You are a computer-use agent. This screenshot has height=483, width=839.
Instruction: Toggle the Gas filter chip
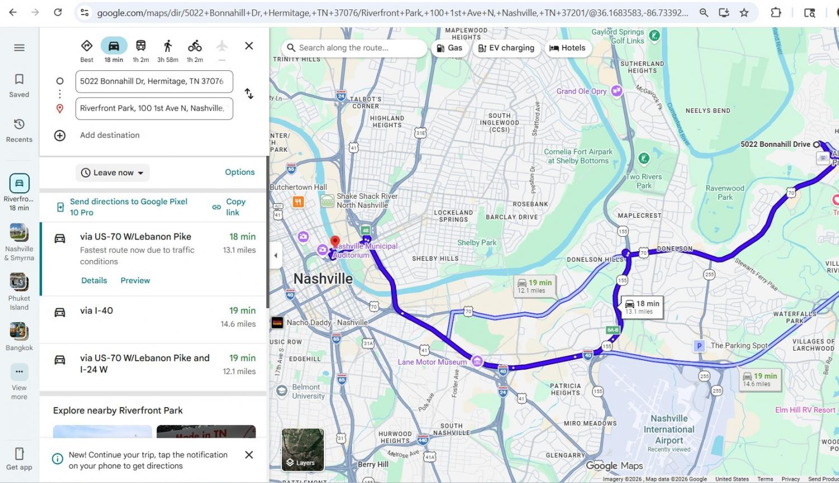tap(449, 48)
